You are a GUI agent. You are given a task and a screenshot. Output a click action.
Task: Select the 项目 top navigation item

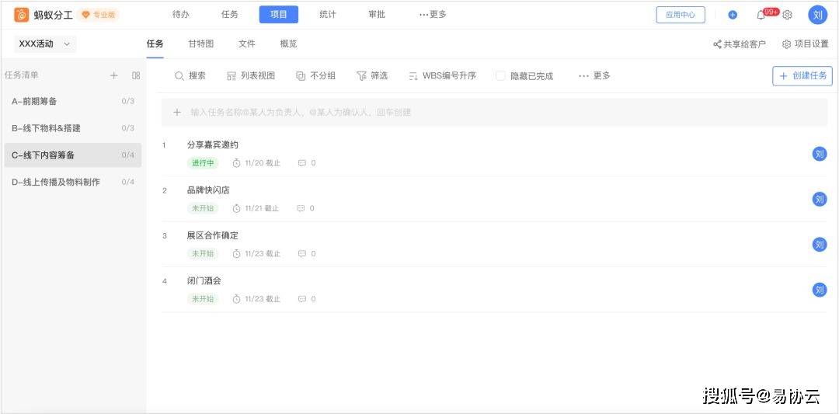click(279, 15)
